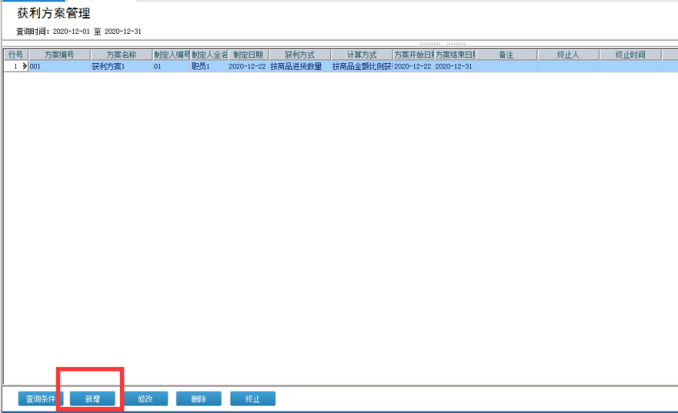Sort by 制定日期 column header
678x413 pixels.
[247, 55]
